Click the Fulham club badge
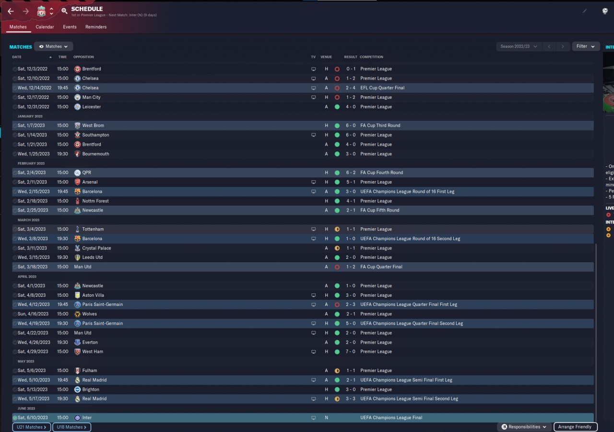 [78, 371]
